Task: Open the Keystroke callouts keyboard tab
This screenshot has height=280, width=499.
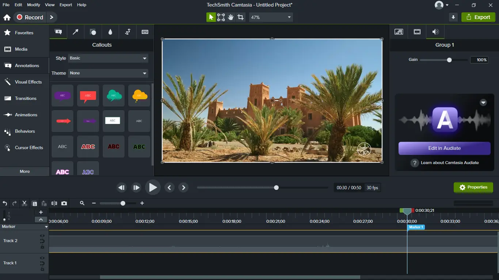Action: (145, 32)
